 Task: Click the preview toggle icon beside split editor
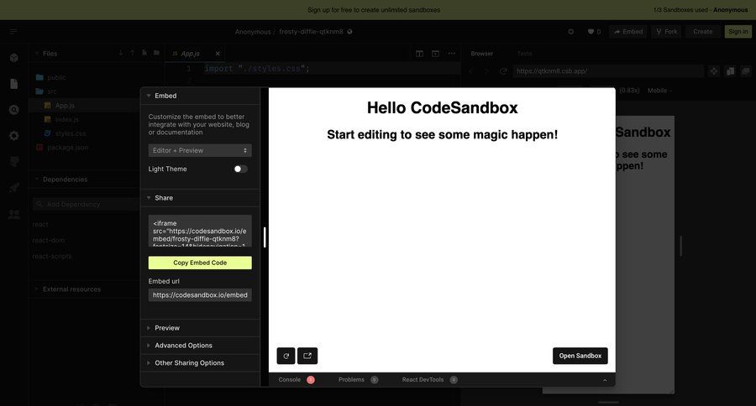(435, 54)
